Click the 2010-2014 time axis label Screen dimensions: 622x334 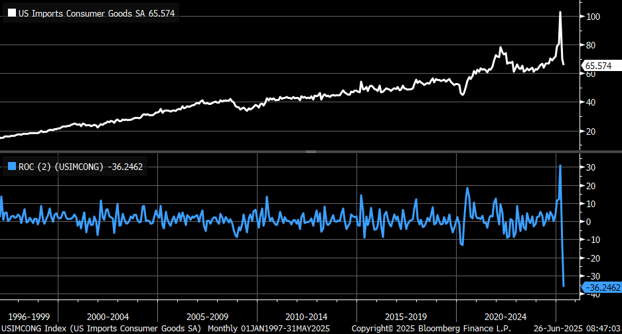[307, 317]
